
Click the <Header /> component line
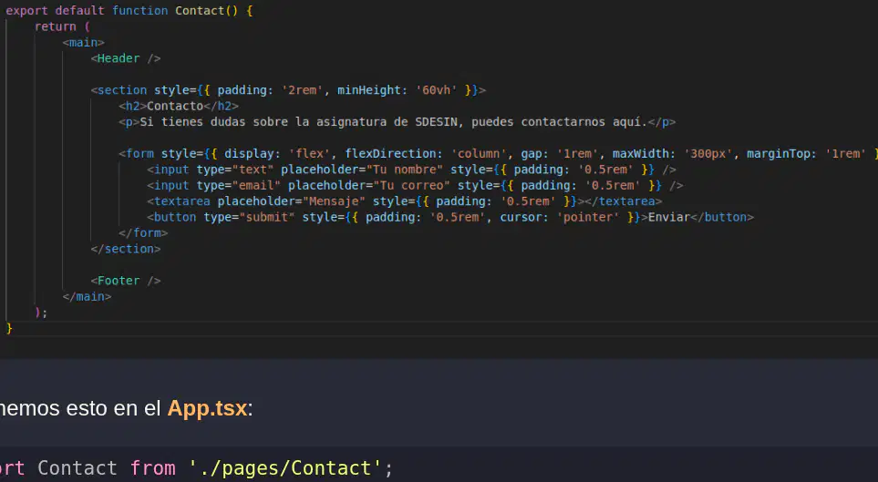coord(126,58)
